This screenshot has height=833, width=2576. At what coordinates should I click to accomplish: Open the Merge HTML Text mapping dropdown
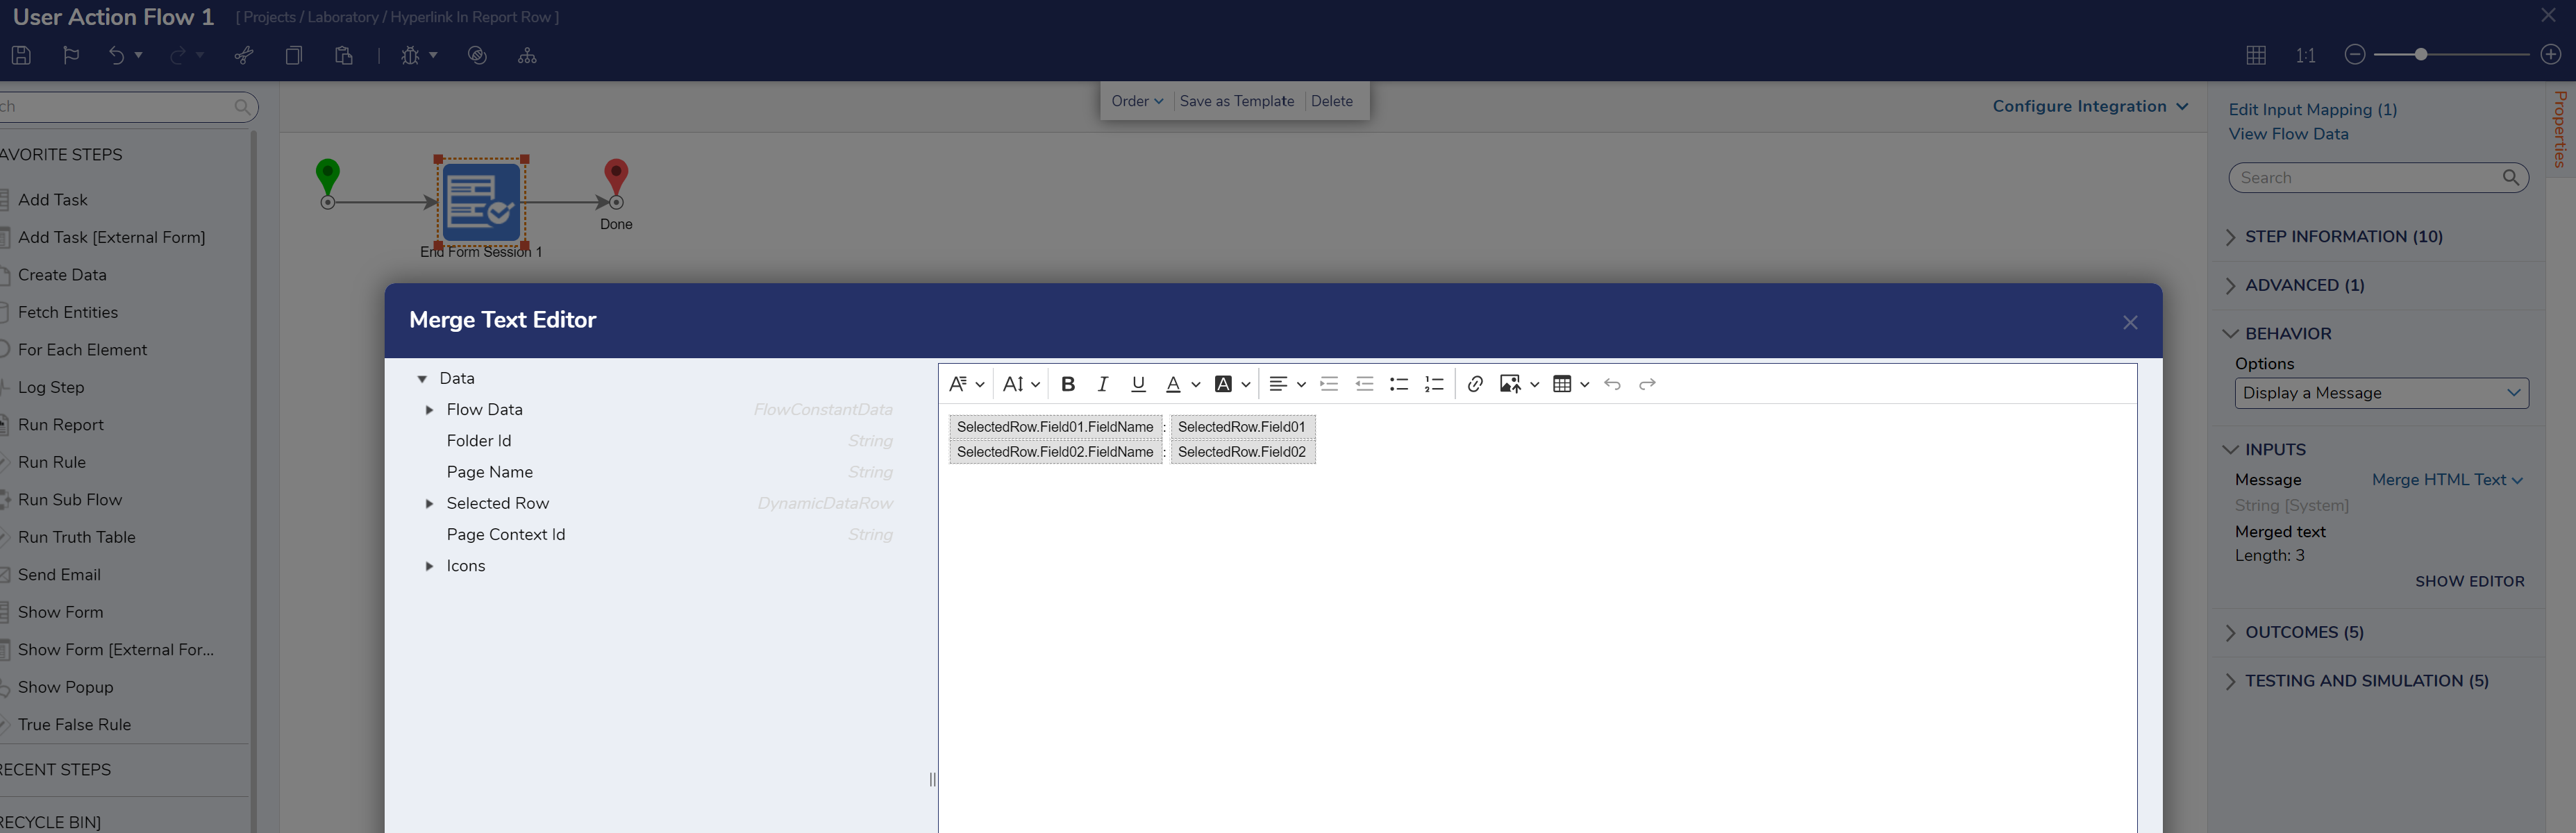pos(2447,480)
